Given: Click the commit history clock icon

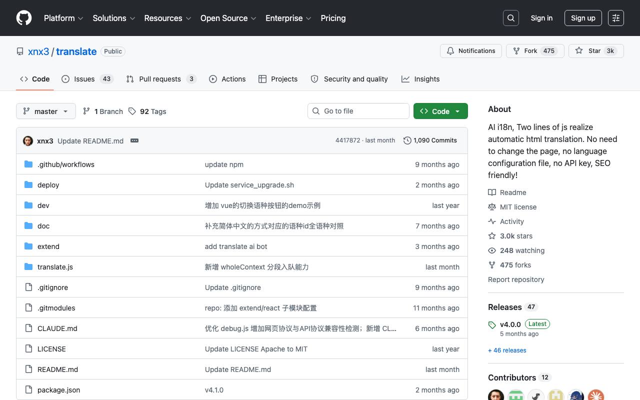Looking at the screenshot, I should tap(407, 140).
